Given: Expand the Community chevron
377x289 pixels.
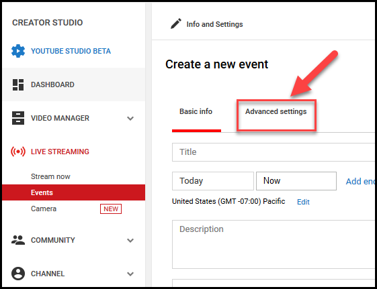Looking at the screenshot, I should [130, 240].
